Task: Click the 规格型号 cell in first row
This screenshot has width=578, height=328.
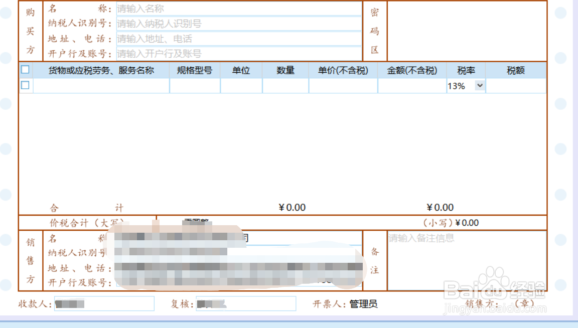Action: tap(195, 86)
